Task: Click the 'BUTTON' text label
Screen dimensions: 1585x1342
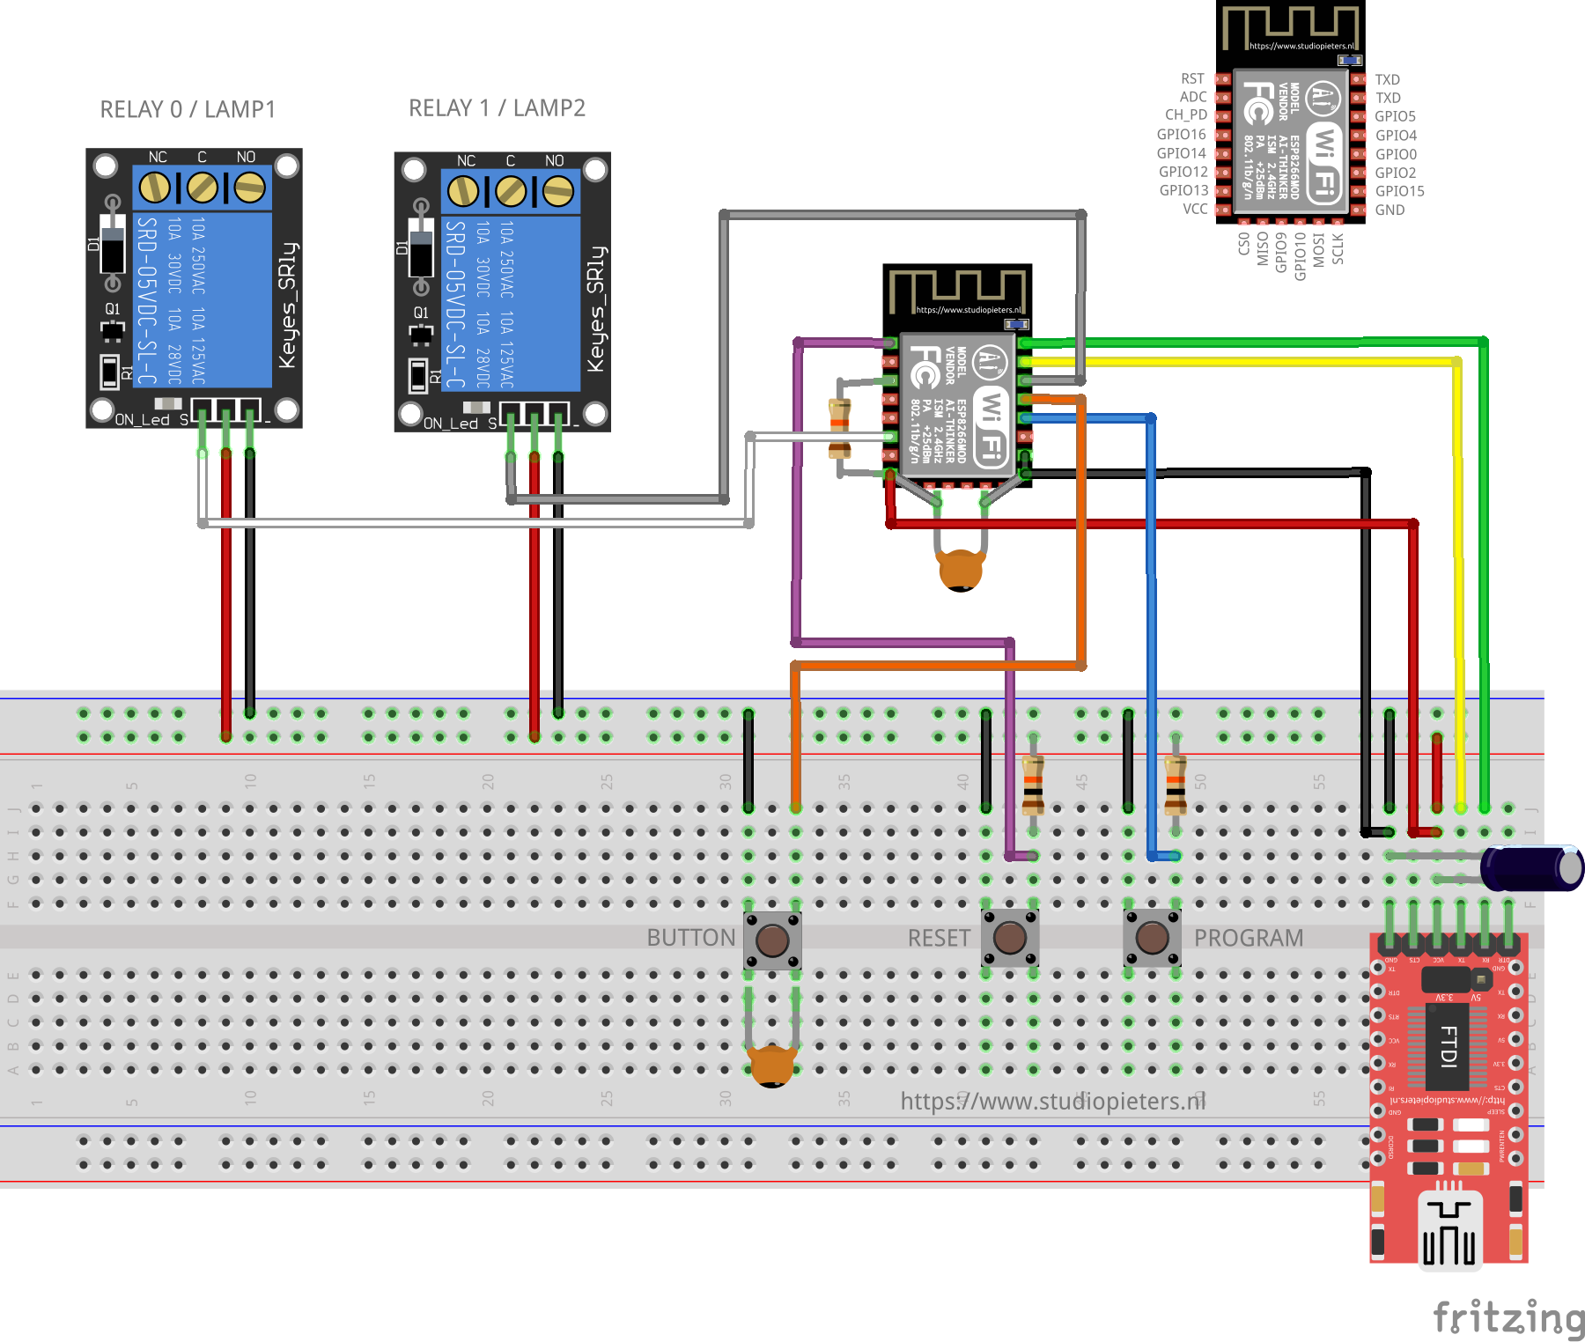Action: coord(691,938)
